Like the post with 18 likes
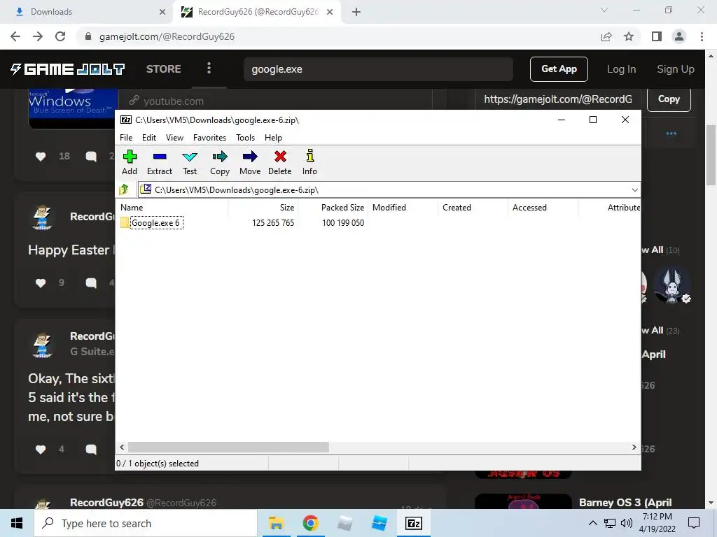This screenshot has height=537, width=717. coord(41,157)
